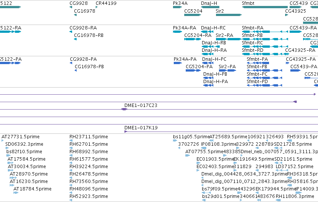318x202 pixels.
Task: Select the Pk34A gene bar
Action: point(177,7)
